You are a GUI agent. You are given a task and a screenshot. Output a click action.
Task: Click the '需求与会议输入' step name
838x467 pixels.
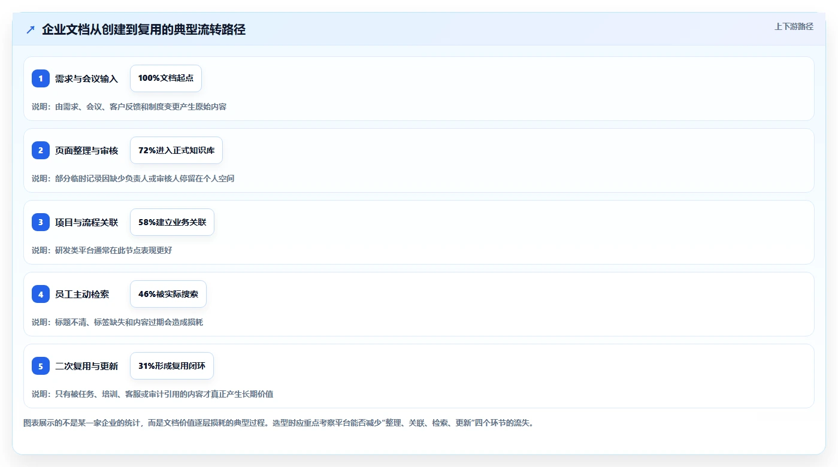tap(86, 78)
